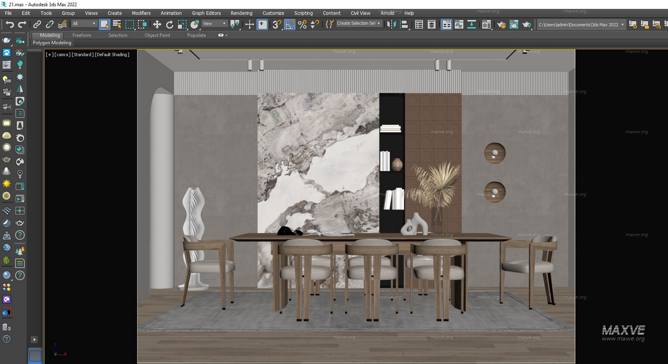Image resolution: width=668 pixels, height=364 pixels.
Task: Click the Select and Link icon
Action: (x=37, y=24)
